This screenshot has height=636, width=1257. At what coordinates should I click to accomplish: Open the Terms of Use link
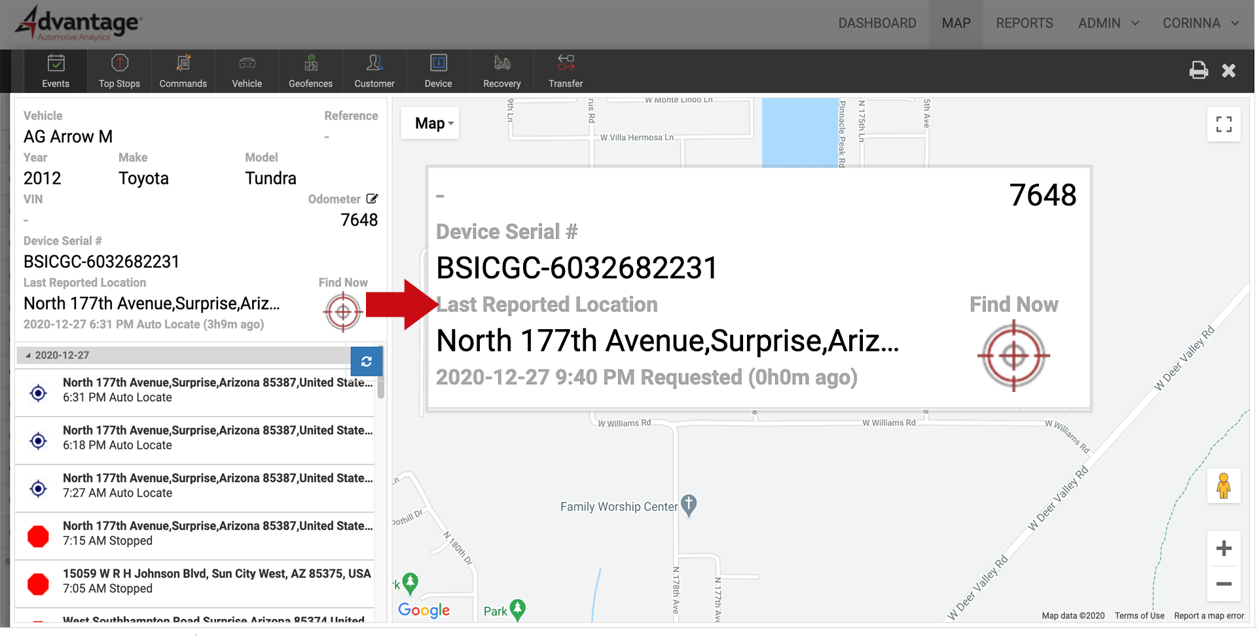pyautogui.click(x=1139, y=616)
